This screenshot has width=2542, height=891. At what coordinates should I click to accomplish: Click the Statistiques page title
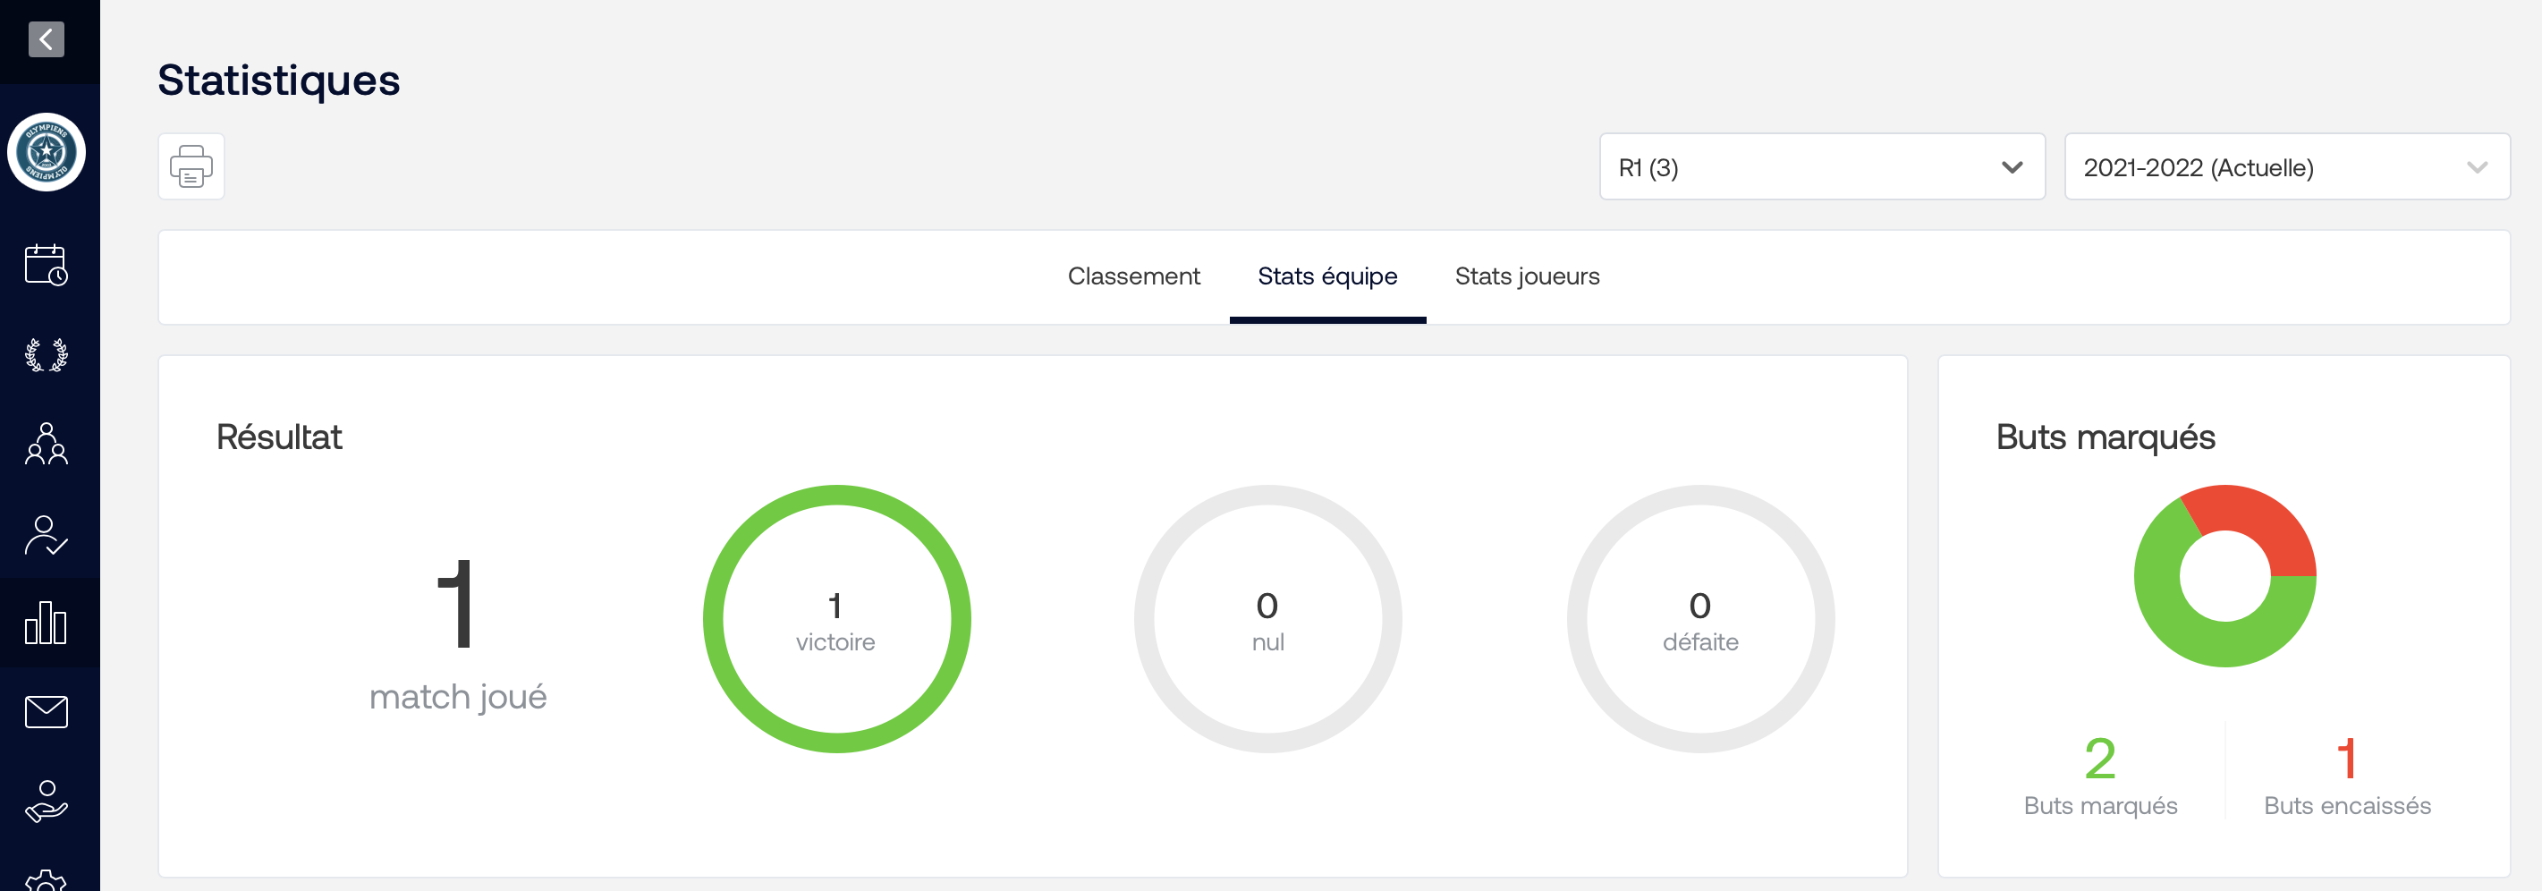point(278,80)
